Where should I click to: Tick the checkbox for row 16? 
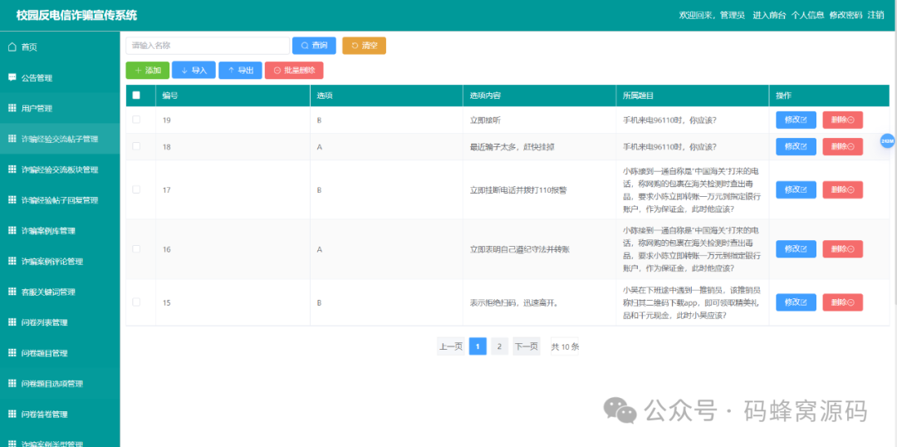pos(136,249)
